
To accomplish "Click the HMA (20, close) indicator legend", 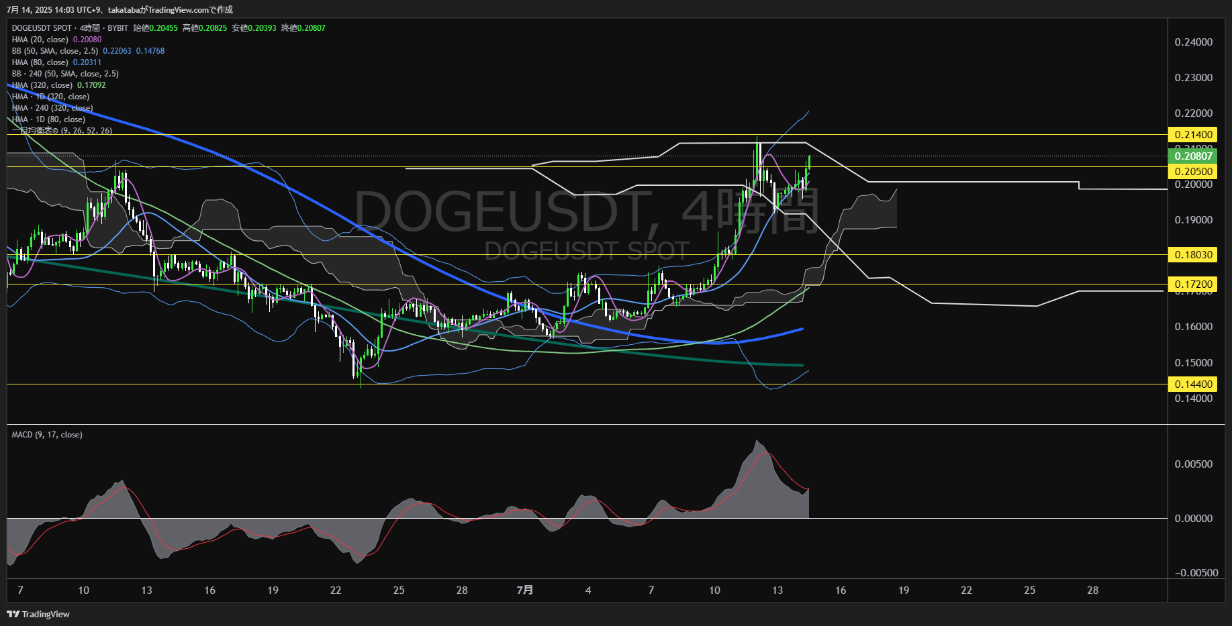I will 40,40.
